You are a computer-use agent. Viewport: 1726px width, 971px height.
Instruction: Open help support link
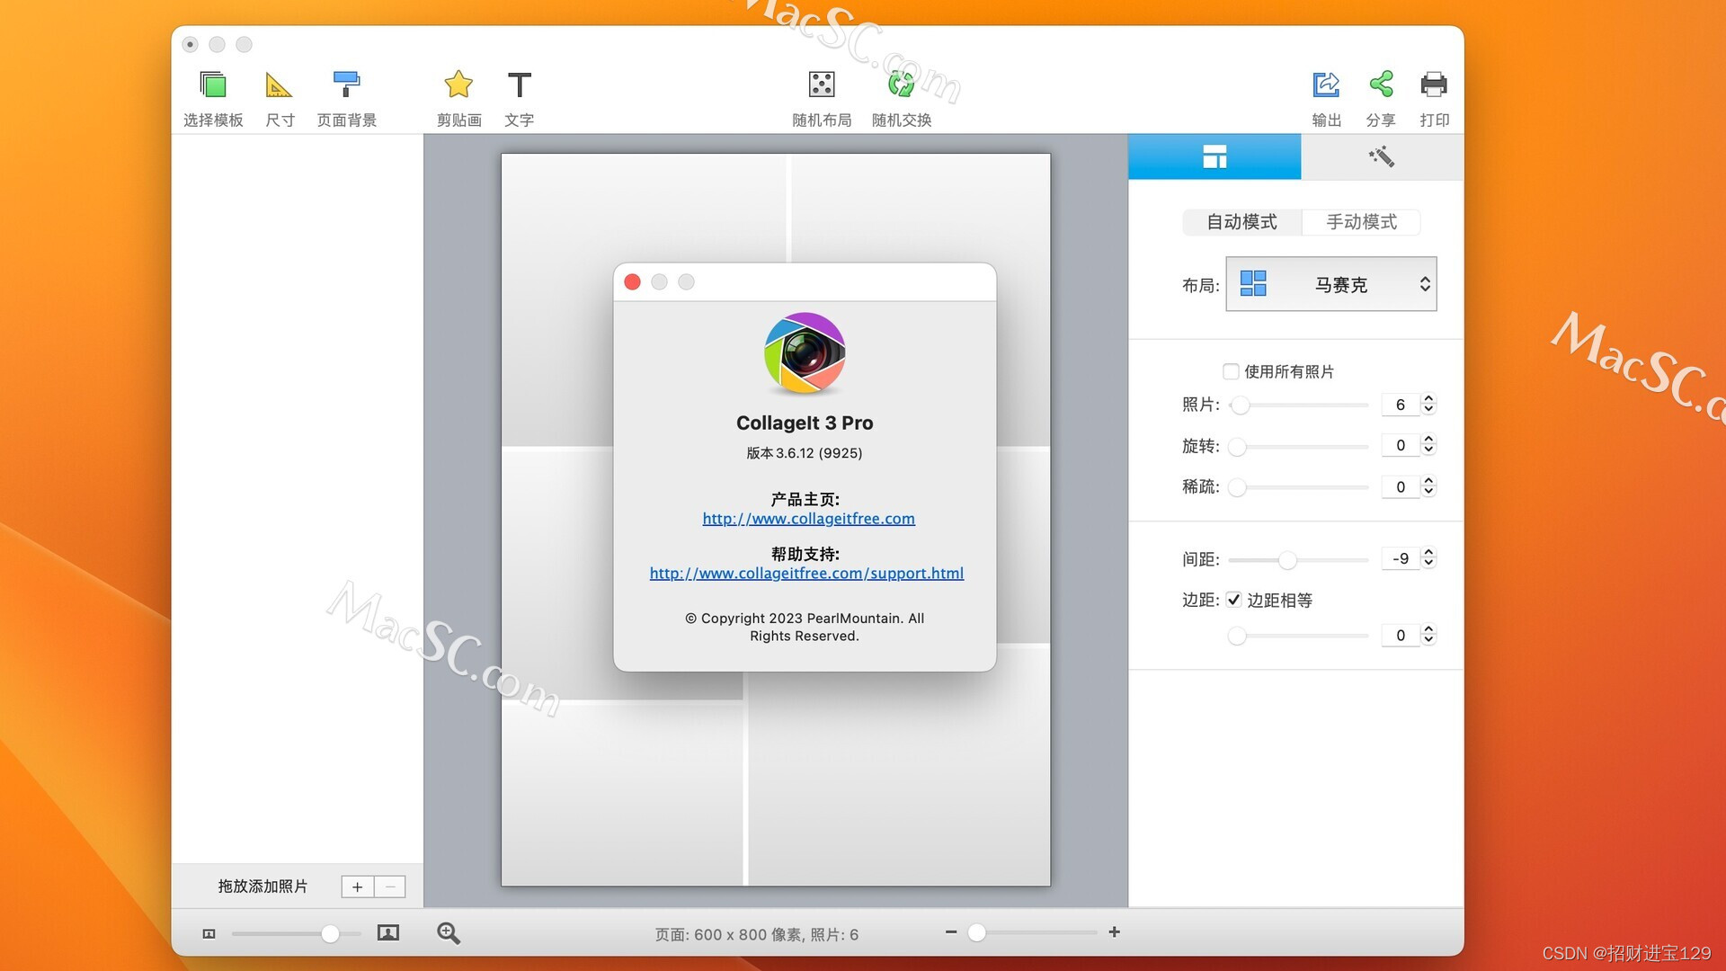(806, 573)
